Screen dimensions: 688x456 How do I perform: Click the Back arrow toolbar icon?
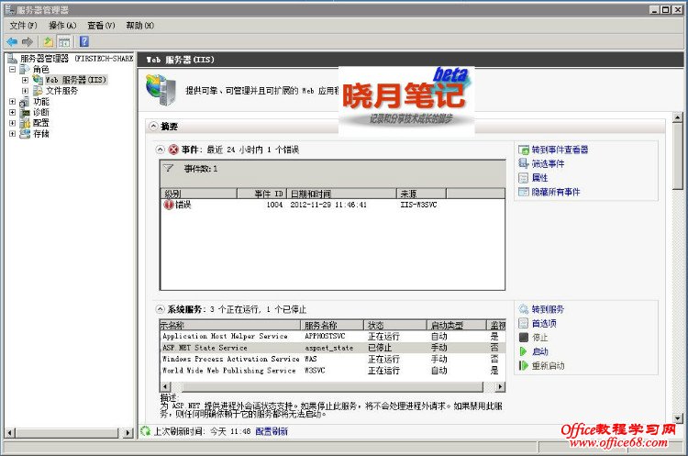[12, 41]
